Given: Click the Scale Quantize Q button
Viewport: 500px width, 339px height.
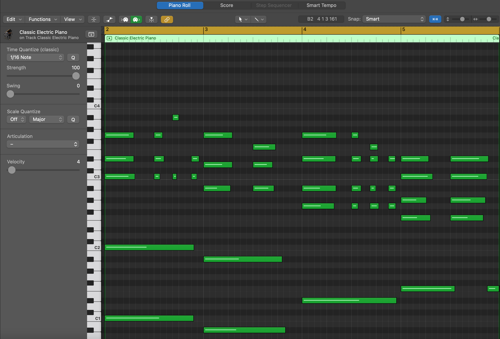Looking at the screenshot, I should tap(73, 119).
